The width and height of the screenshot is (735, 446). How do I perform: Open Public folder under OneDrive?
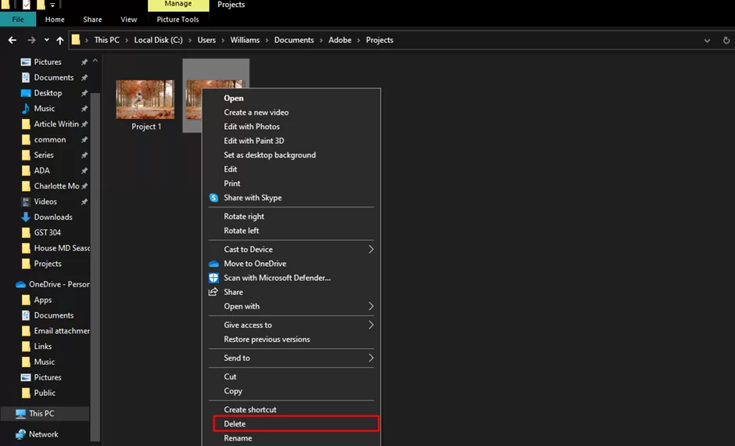[45, 393]
